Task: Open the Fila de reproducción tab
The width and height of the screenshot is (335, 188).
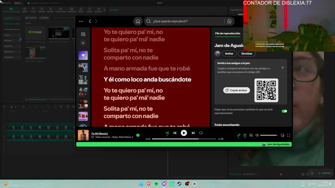Action: point(228,33)
